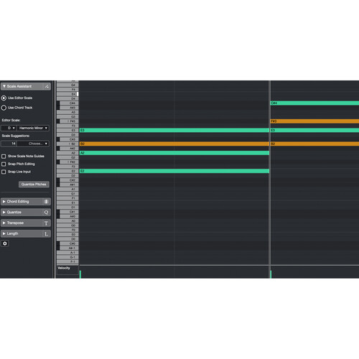
Task: Play the E1 piano key
Action: (67, 202)
